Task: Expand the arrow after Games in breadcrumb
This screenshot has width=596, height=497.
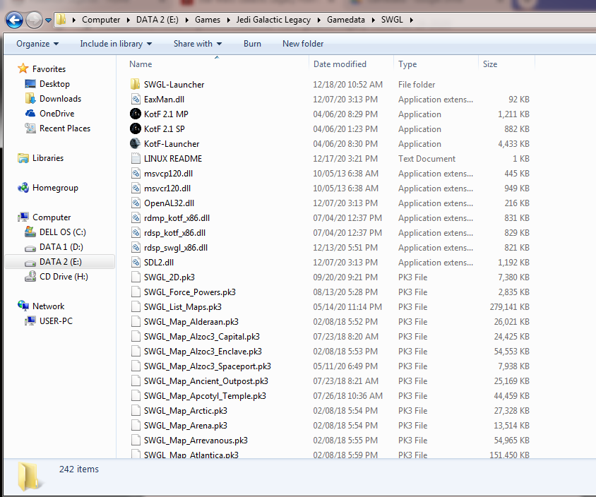Action: point(228,20)
